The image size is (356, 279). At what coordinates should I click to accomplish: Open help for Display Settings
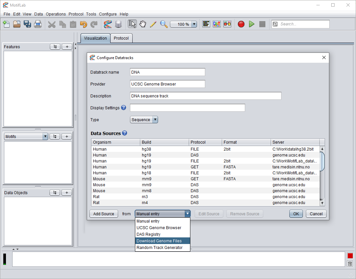[x=124, y=108]
